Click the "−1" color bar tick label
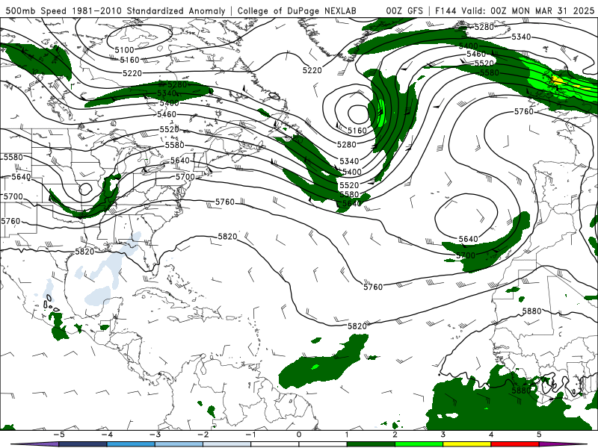The image size is (598, 448). click(251, 435)
